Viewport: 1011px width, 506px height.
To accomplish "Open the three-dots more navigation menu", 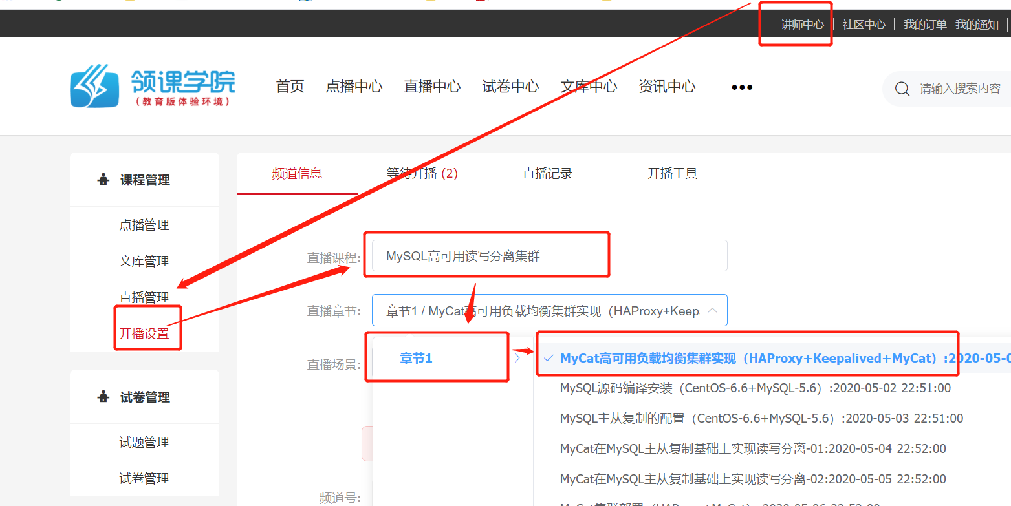I will (x=742, y=87).
